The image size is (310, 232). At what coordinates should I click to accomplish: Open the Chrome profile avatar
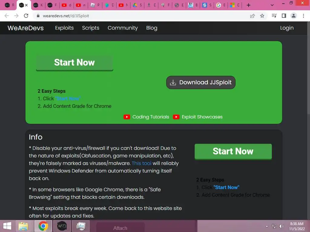tap(294, 16)
